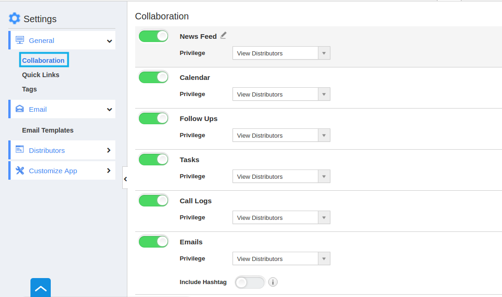Open the Call Logs Privilege dropdown

tap(281, 218)
